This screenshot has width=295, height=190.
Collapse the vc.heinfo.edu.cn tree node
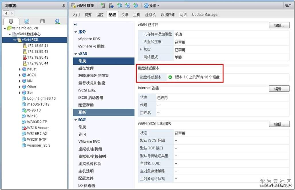(x=5, y=28)
